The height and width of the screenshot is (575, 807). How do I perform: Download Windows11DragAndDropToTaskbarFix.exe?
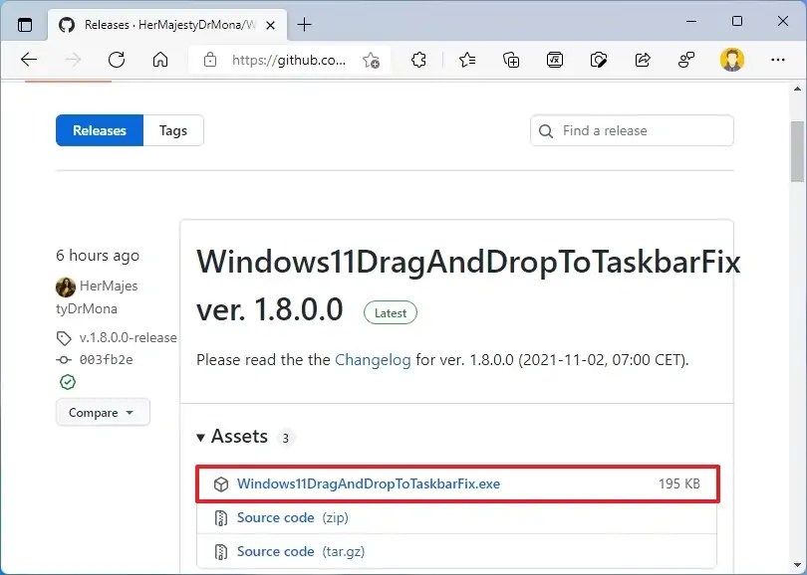pyautogui.click(x=368, y=483)
